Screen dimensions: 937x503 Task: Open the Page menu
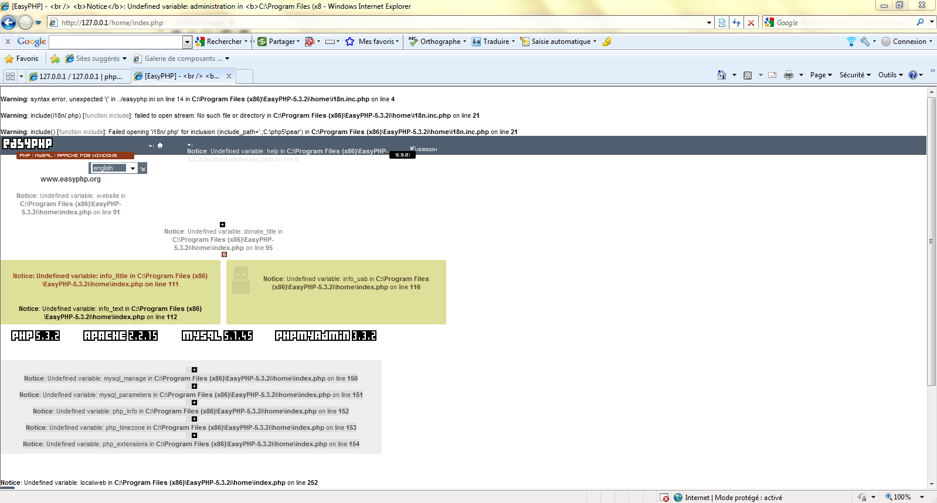[x=821, y=75]
